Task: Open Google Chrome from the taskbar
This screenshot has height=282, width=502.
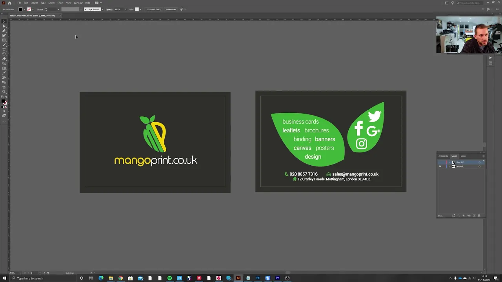Action: click(120, 278)
